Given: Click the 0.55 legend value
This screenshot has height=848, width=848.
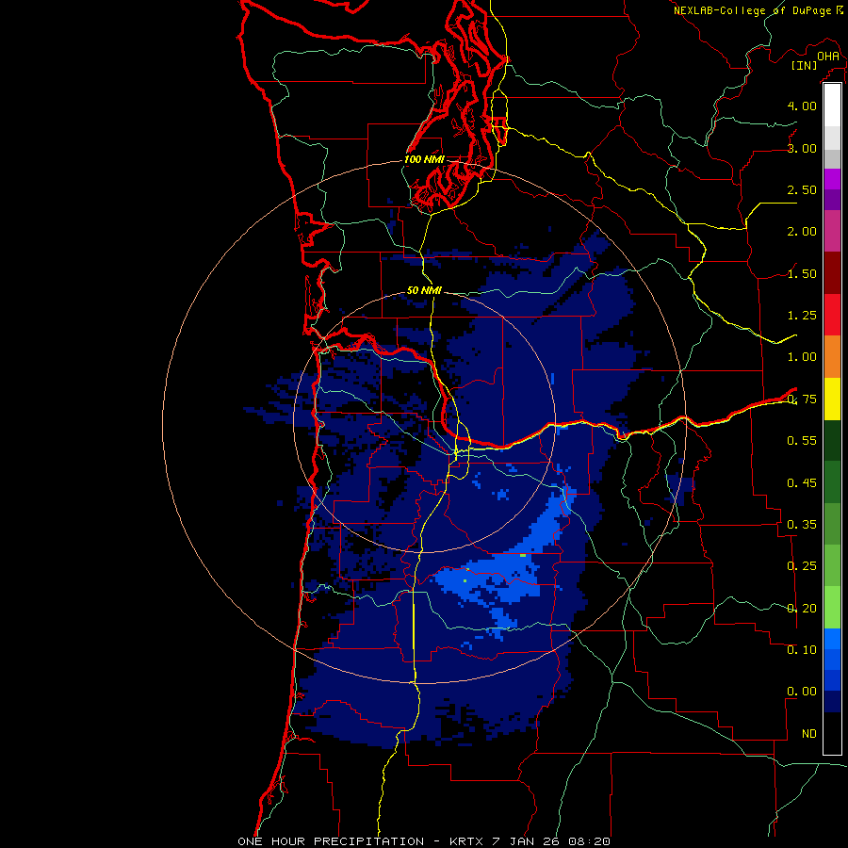Looking at the screenshot, I should coord(802,441).
